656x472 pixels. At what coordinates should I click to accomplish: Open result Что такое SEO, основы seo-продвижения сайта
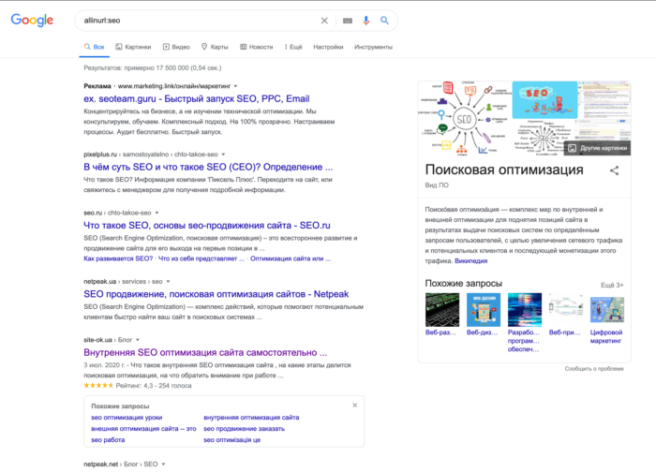pyautogui.click(x=207, y=226)
